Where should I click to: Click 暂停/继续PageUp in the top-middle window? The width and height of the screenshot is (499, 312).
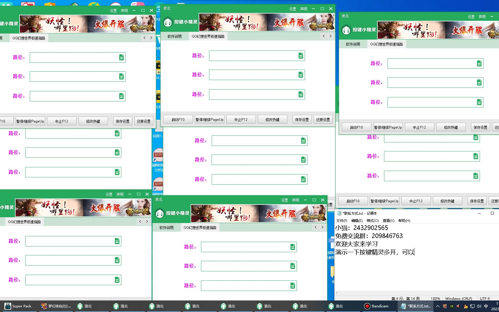click(210, 120)
